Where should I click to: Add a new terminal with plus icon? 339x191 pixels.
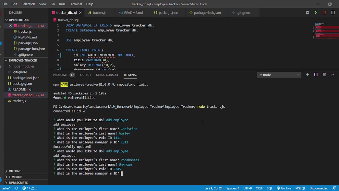(x=307, y=75)
